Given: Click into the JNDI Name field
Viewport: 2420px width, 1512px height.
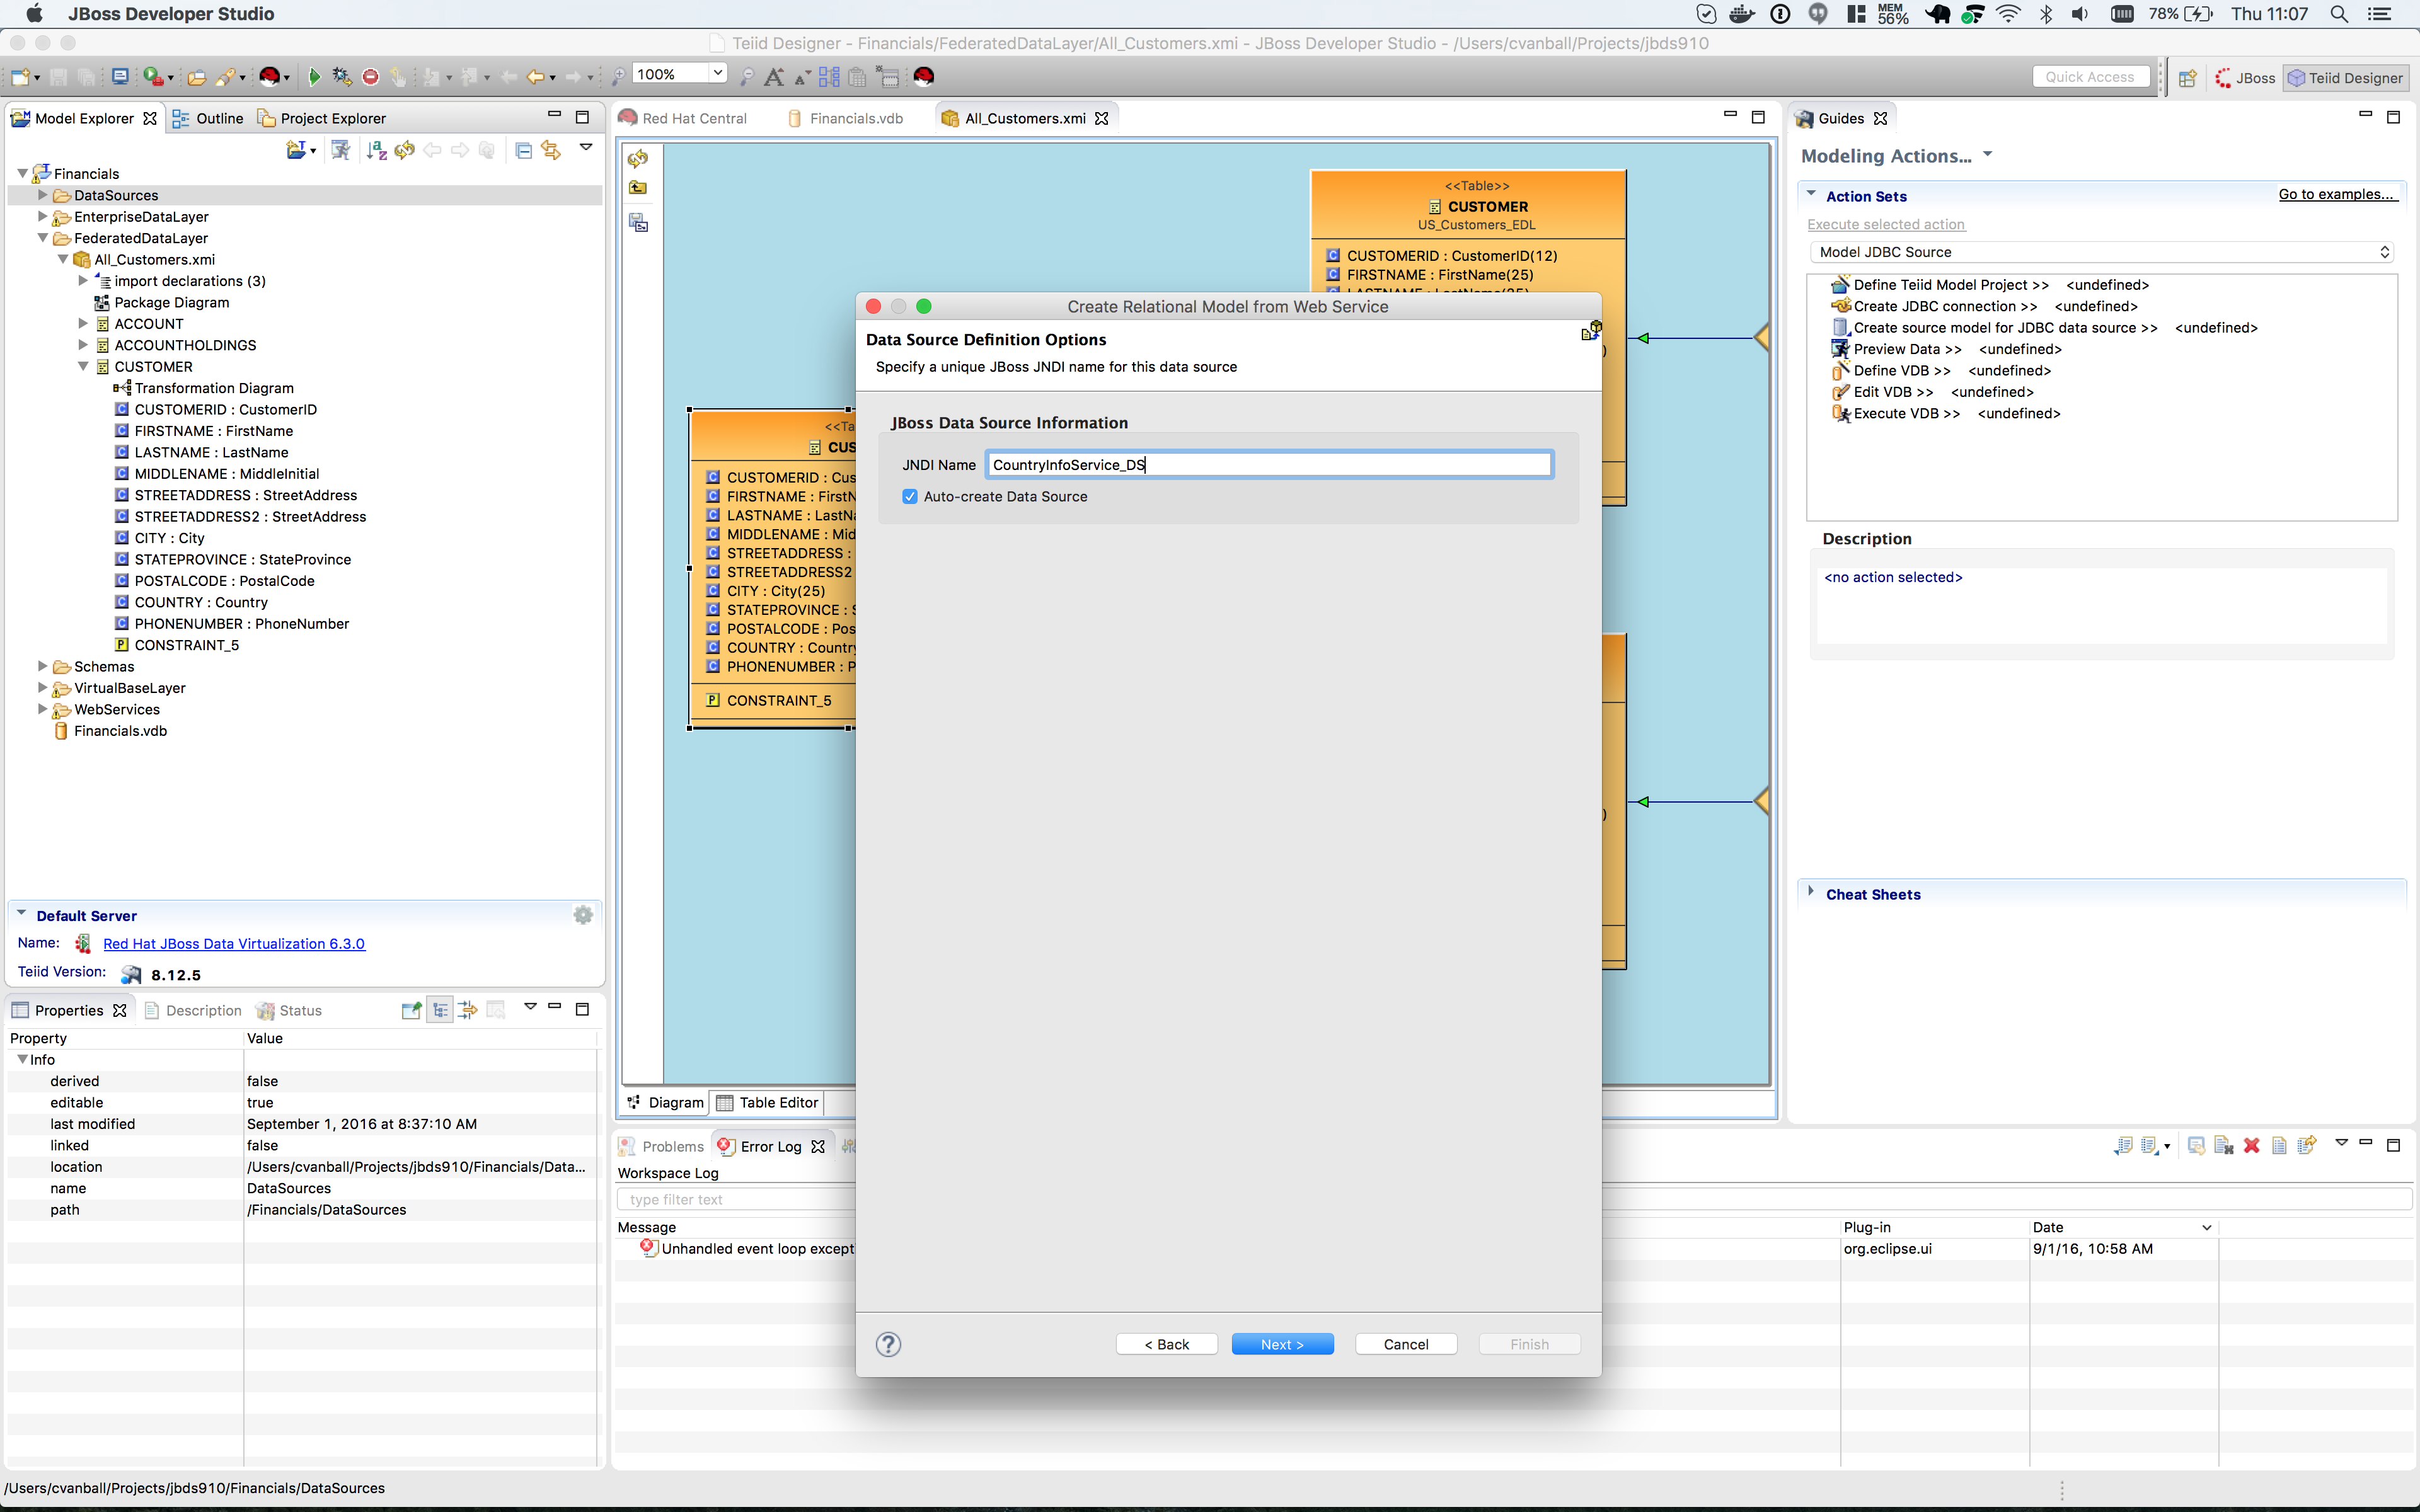Looking at the screenshot, I should click(x=1268, y=465).
